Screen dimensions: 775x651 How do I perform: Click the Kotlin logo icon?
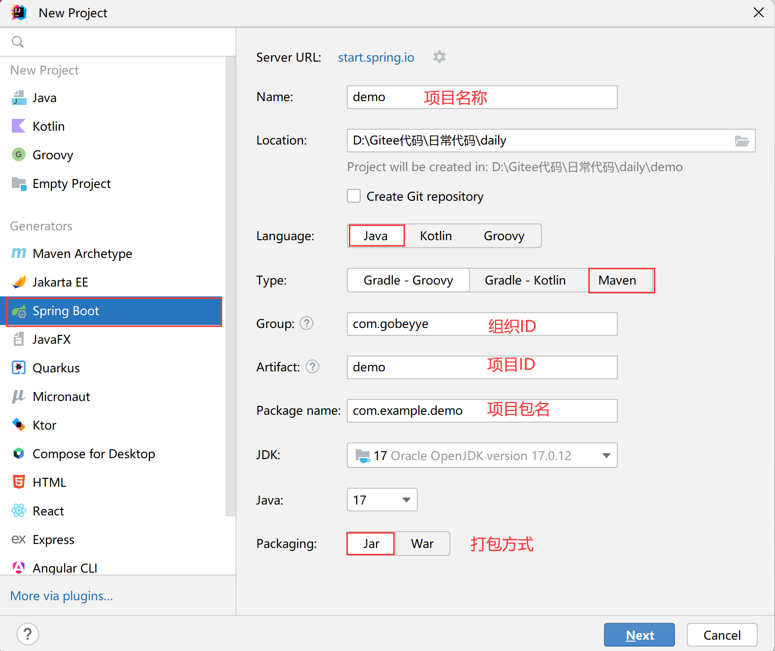pos(19,126)
